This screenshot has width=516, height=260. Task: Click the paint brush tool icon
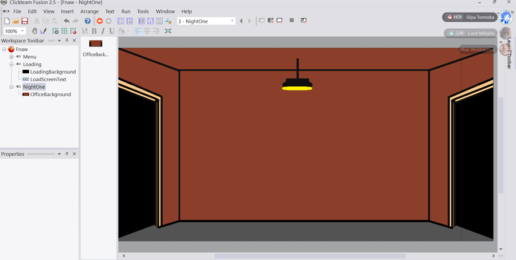(x=43, y=31)
